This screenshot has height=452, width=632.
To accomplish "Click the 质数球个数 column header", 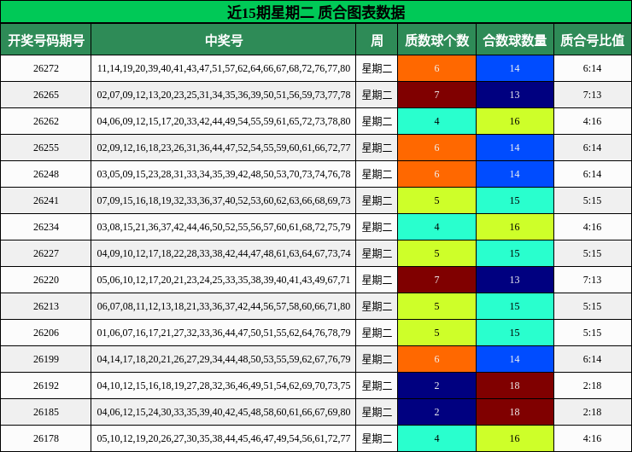I will coord(436,40).
